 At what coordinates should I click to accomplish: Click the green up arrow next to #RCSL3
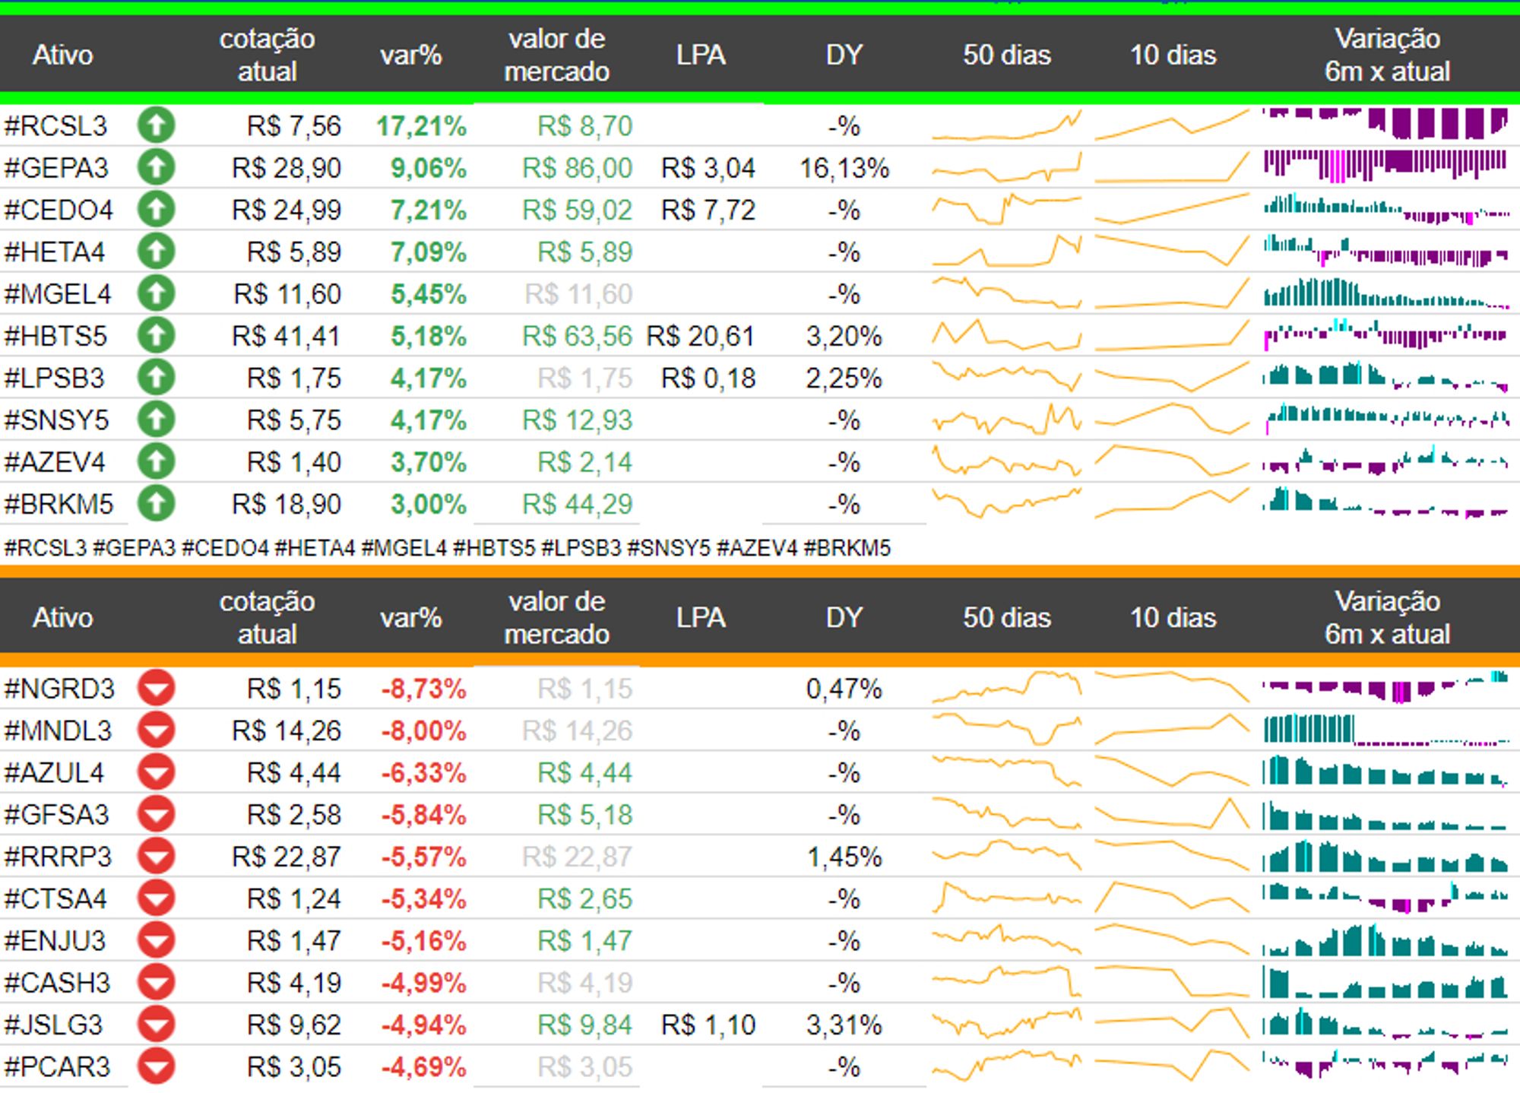[157, 125]
